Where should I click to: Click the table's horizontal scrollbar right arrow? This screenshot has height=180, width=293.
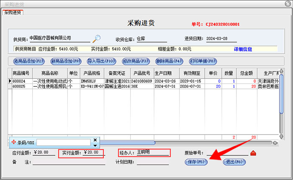(x=274, y=143)
